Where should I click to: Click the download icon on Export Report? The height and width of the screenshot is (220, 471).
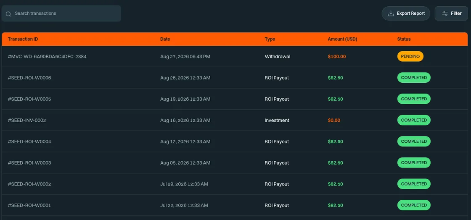click(391, 13)
